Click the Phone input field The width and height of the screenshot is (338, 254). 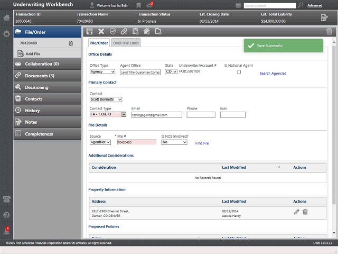pyautogui.click(x=201, y=115)
